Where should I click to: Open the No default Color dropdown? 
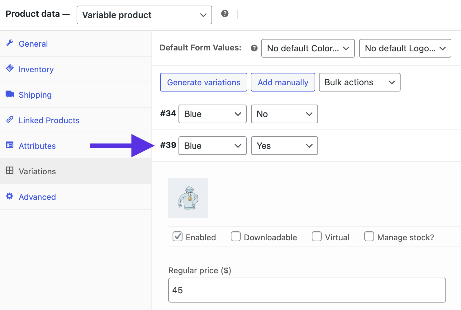click(308, 48)
